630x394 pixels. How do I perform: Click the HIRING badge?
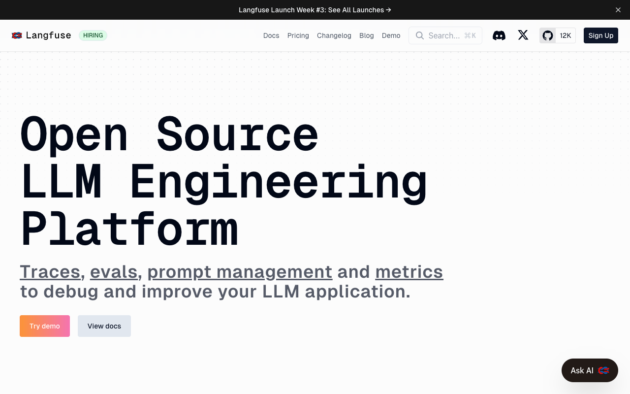(x=93, y=35)
